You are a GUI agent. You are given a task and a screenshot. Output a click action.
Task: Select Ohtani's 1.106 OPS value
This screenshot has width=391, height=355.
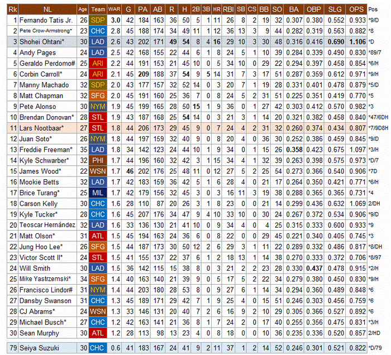(357, 42)
